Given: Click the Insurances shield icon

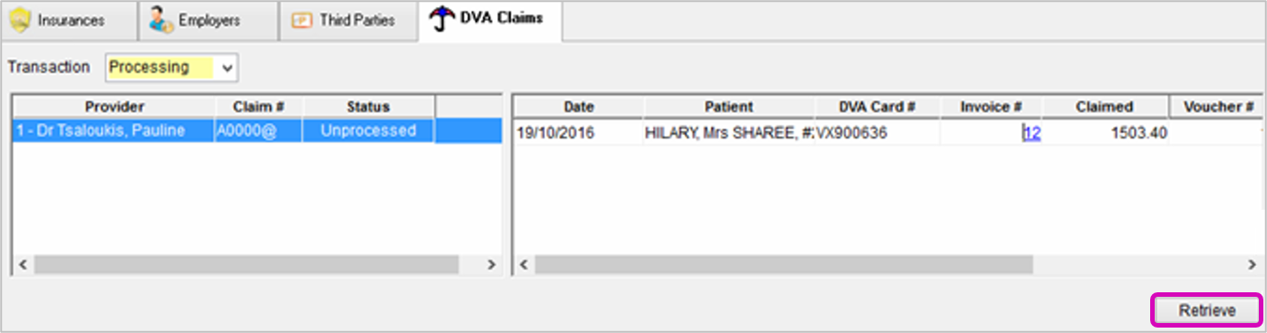Looking at the screenshot, I should click(20, 19).
